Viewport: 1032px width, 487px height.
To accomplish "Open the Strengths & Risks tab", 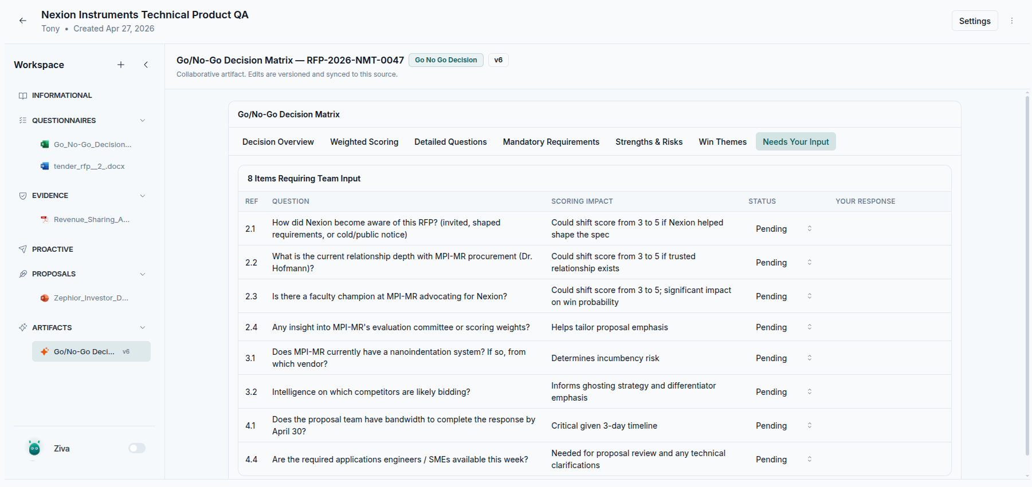I will (649, 142).
